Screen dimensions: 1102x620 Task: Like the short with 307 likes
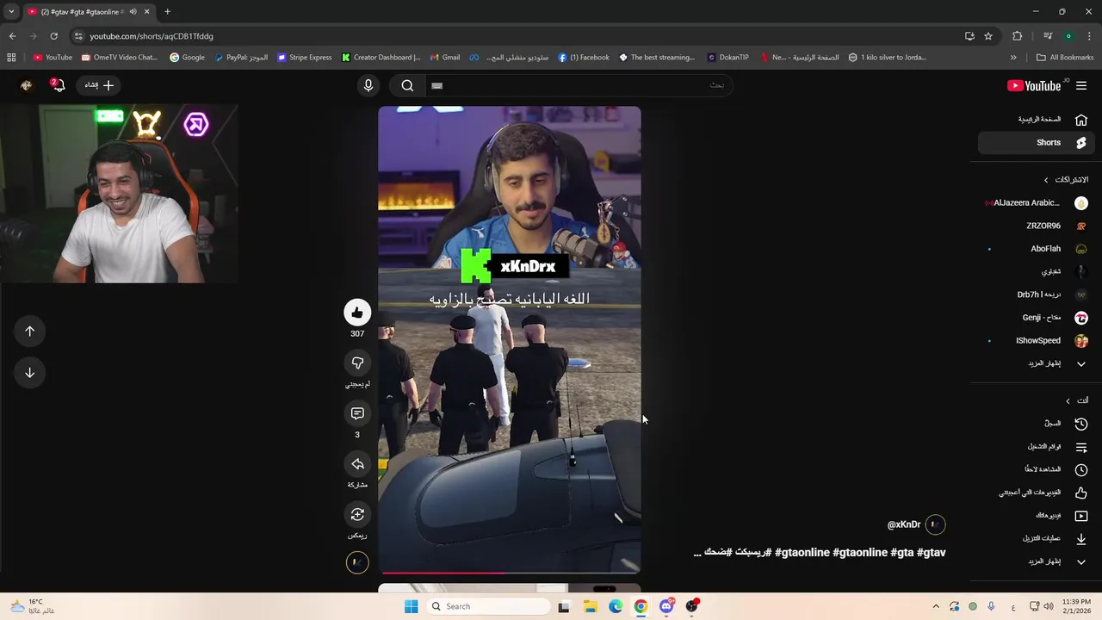tap(357, 313)
